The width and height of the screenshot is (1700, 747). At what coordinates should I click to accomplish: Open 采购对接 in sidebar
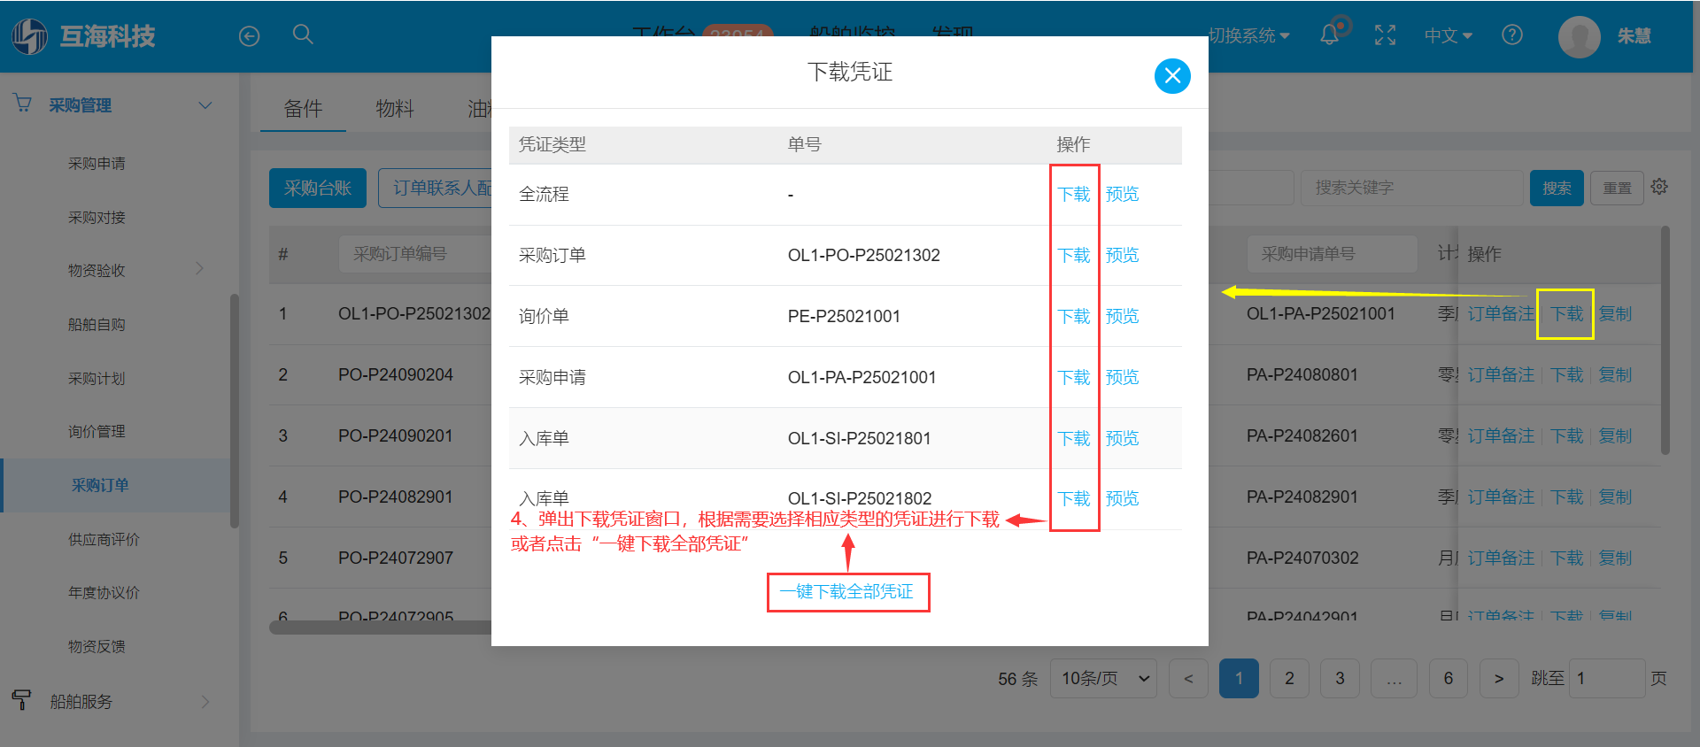[x=97, y=218]
